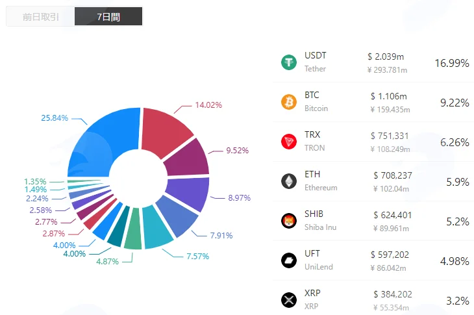
Task: Click the SHIB 5.2% share value
Action: 457,221
